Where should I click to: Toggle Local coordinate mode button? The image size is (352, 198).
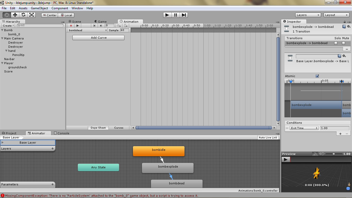point(66,15)
